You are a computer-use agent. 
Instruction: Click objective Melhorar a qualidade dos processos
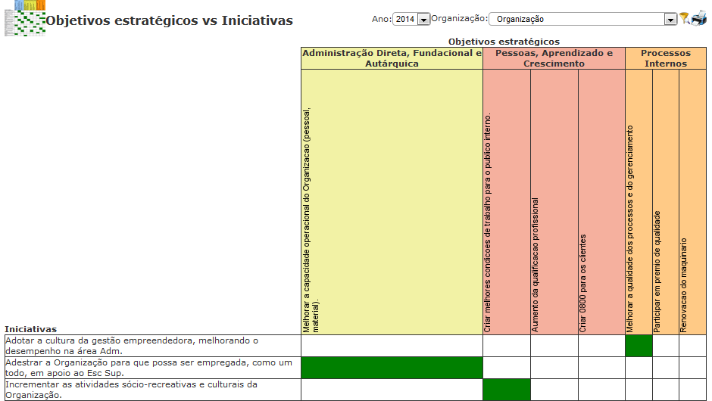coord(639,202)
